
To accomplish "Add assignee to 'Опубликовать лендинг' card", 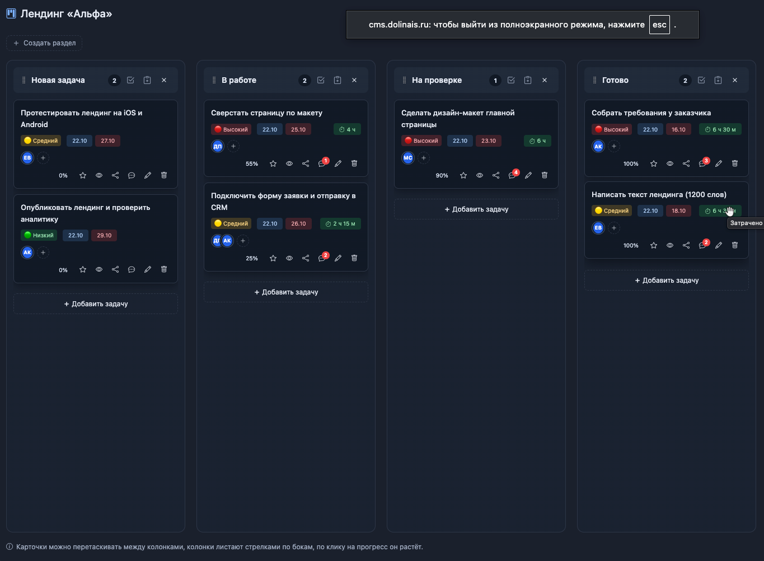I will (43, 253).
